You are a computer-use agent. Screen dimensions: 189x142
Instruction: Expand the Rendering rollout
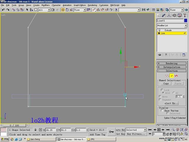pos(172,63)
